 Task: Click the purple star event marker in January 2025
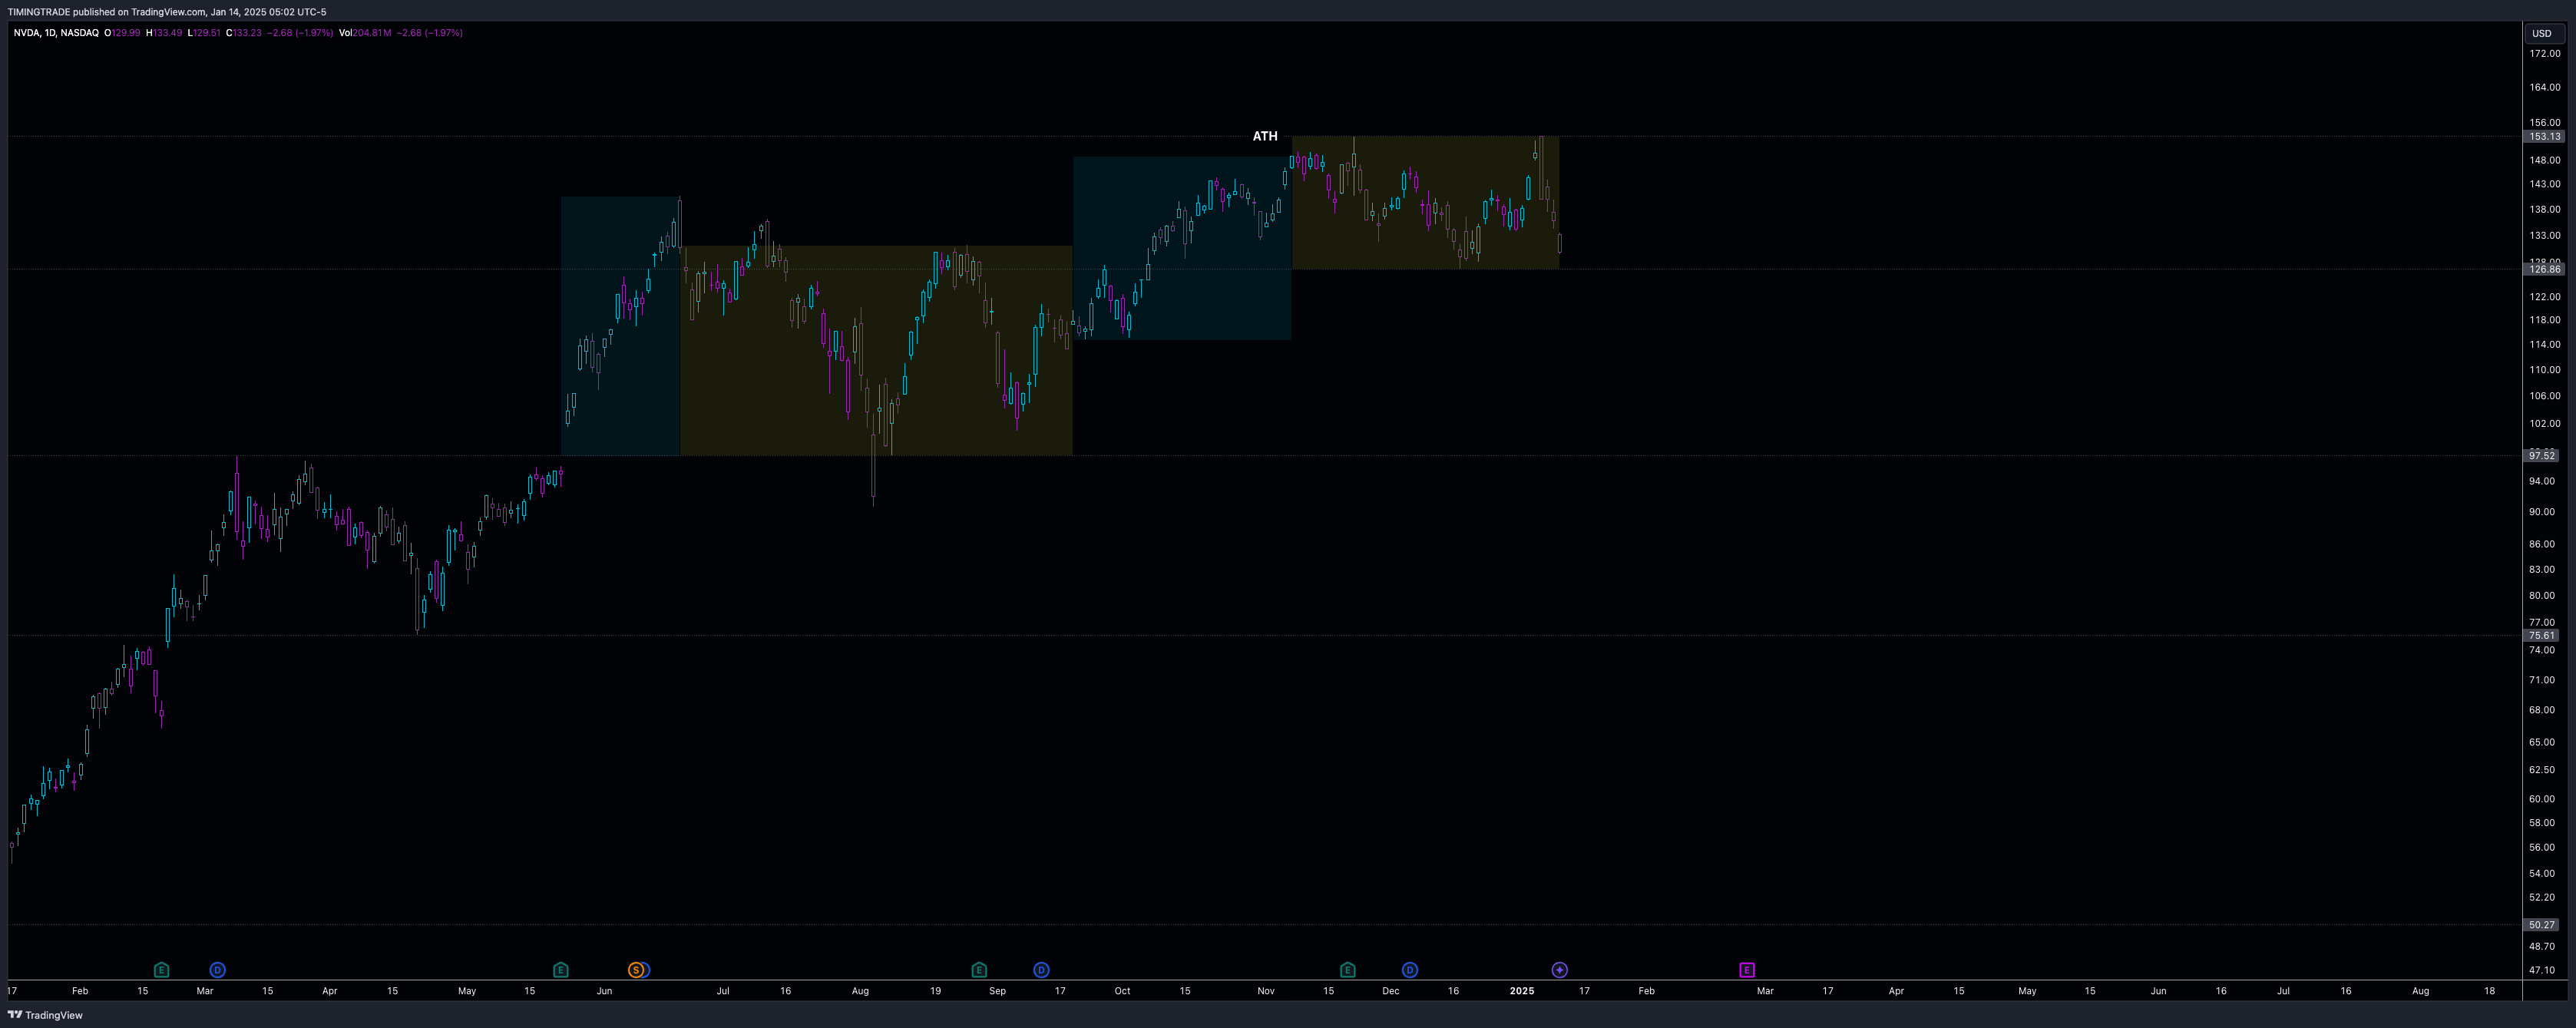[x=1559, y=970]
